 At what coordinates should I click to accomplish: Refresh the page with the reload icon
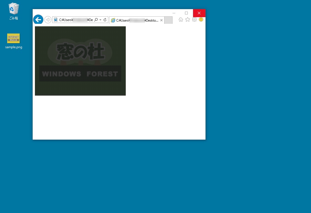(x=105, y=20)
